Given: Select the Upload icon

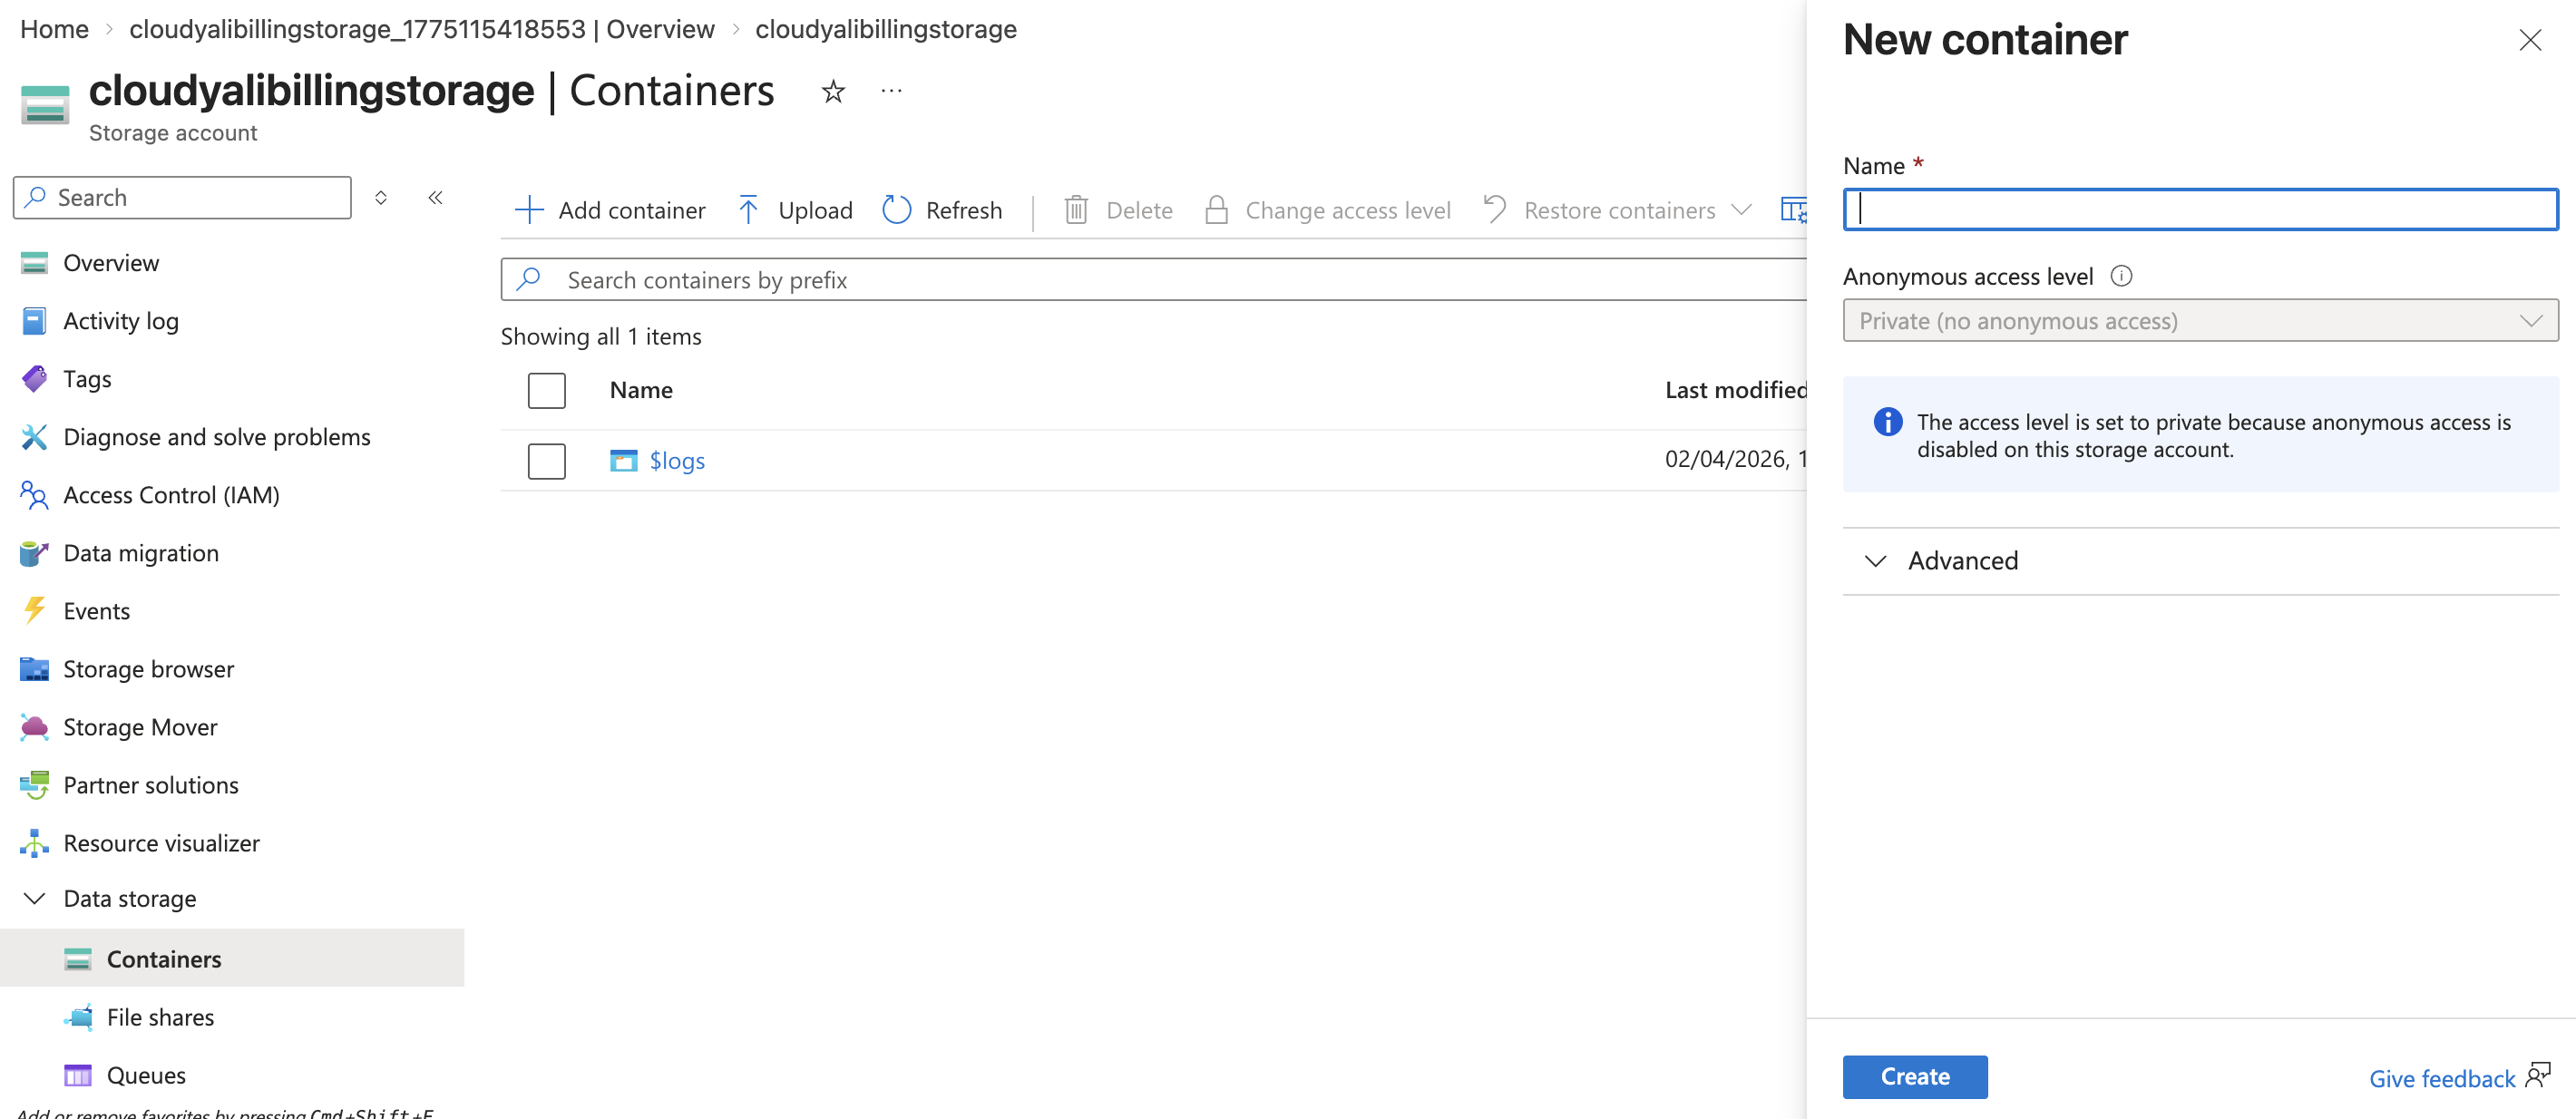Looking at the screenshot, I should tap(748, 210).
